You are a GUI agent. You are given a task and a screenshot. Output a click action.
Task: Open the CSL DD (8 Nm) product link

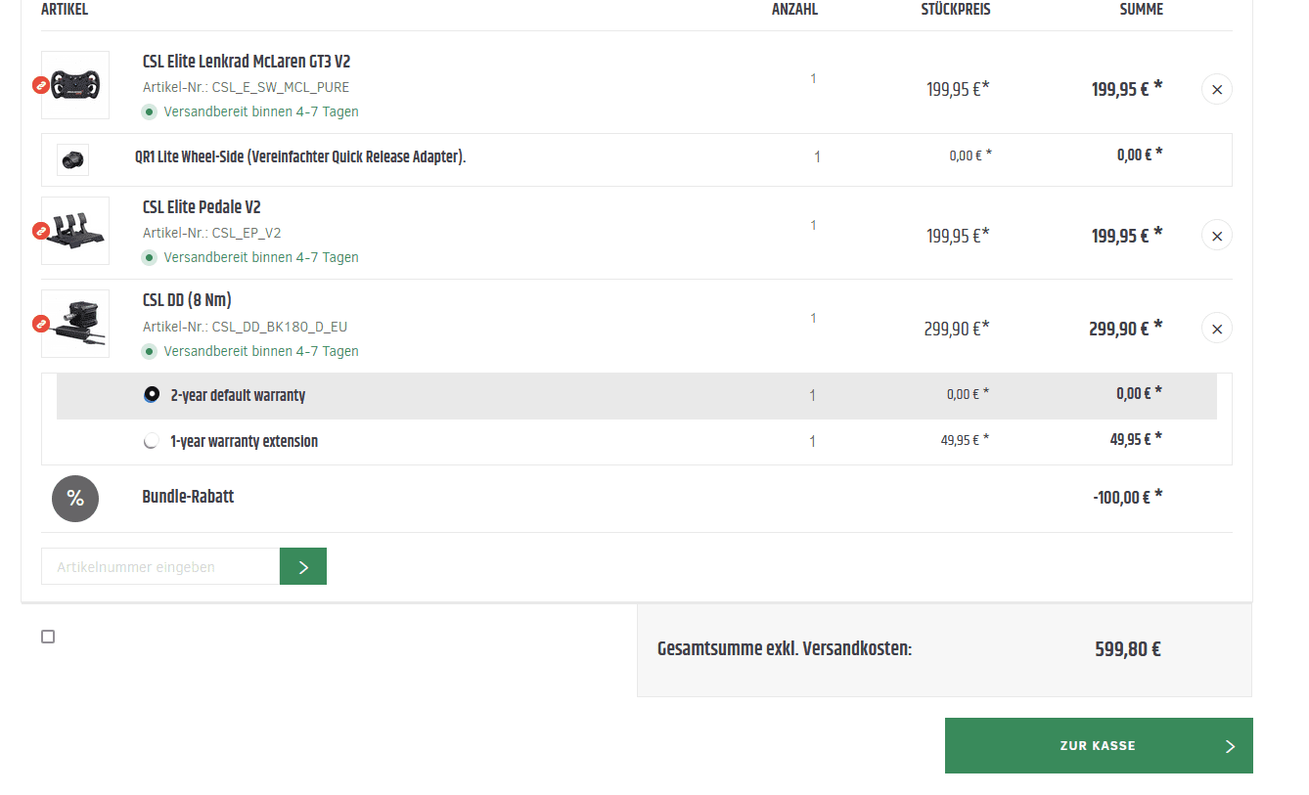tap(187, 300)
